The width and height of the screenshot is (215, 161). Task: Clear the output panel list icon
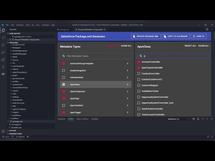click(193, 119)
